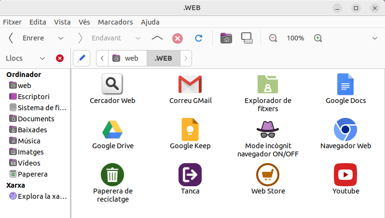Open Navegador Web Chromium icon
The height and width of the screenshot is (218, 385).
[x=345, y=129]
